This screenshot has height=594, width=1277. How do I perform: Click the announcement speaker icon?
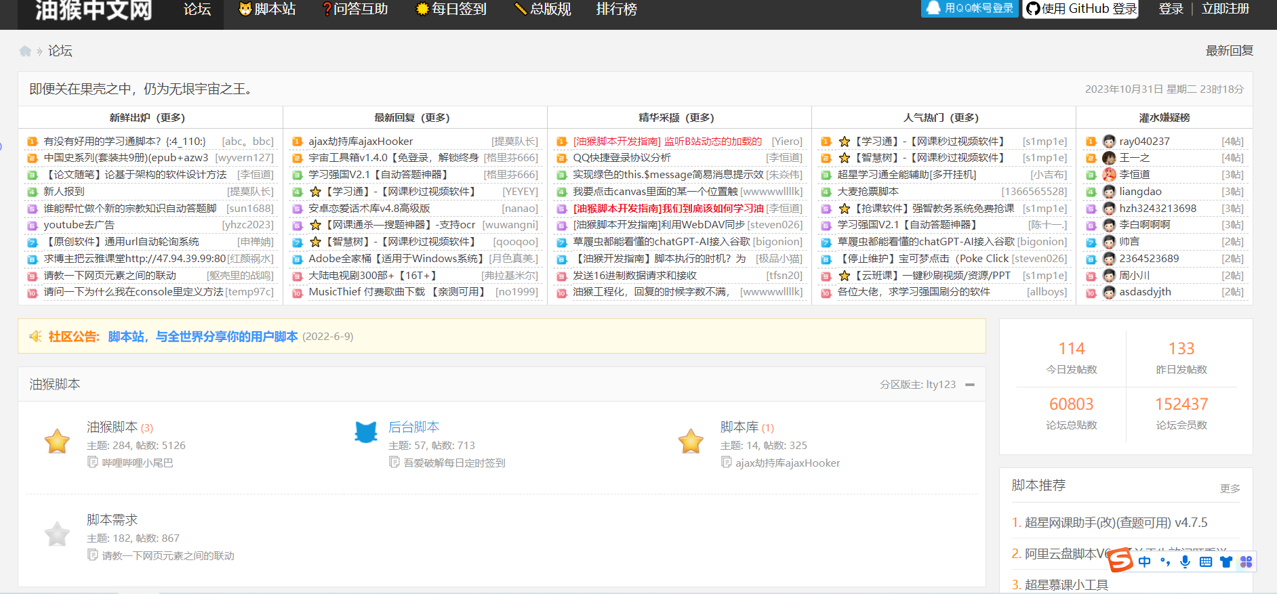tap(35, 337)
